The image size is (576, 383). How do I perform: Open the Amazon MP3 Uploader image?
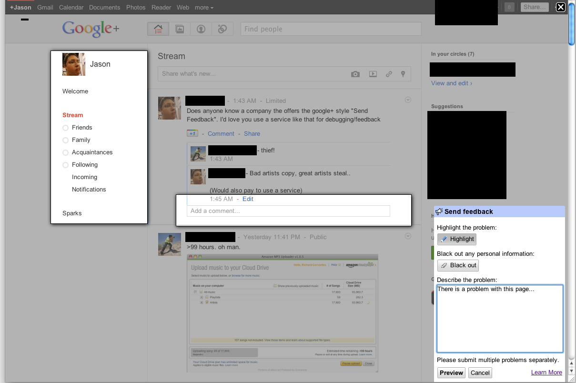pos(283,313)
